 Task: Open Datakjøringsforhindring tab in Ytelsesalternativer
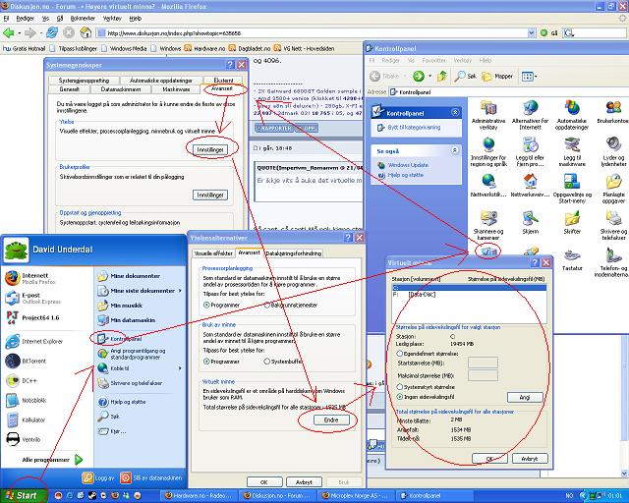[x=294, y=253]
